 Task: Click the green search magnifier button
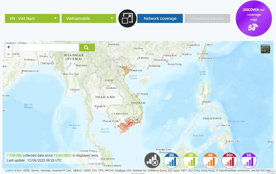(87, 48)
